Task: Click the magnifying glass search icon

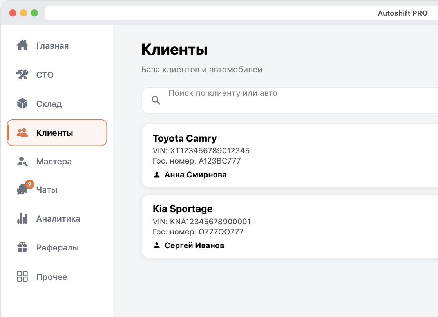Action: point(156,100)
